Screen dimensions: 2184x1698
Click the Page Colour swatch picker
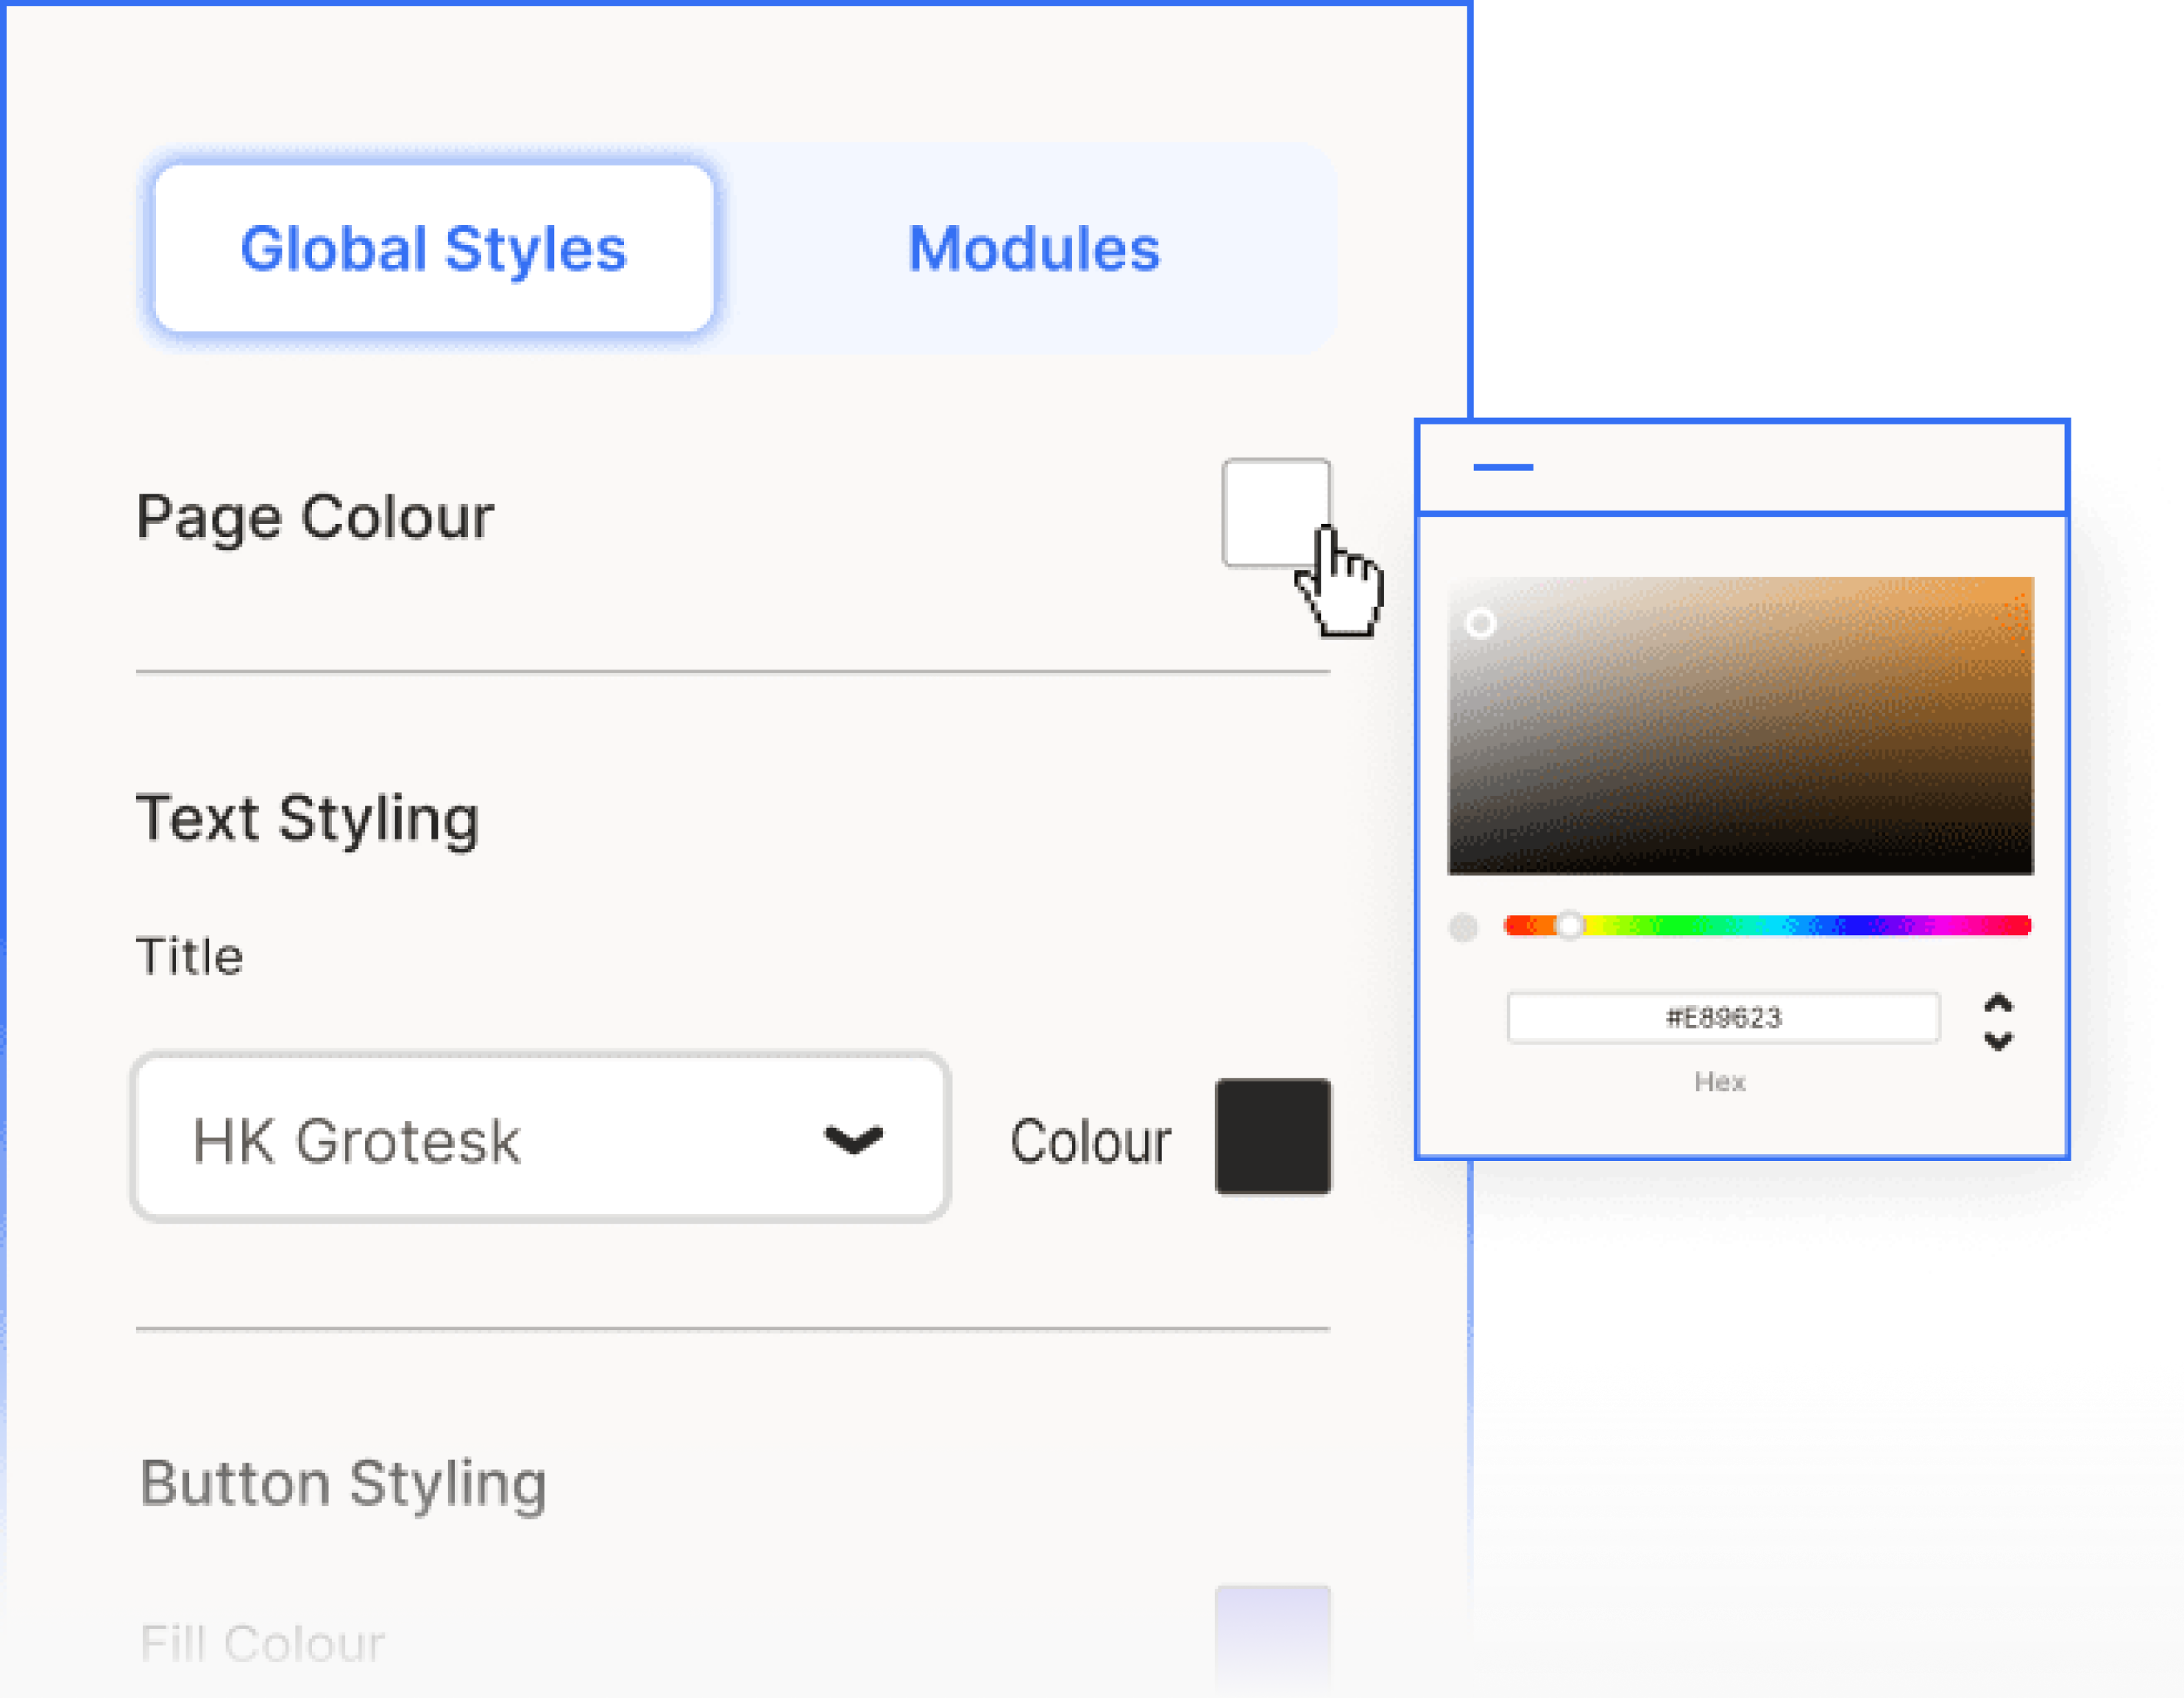(1277, 514)
